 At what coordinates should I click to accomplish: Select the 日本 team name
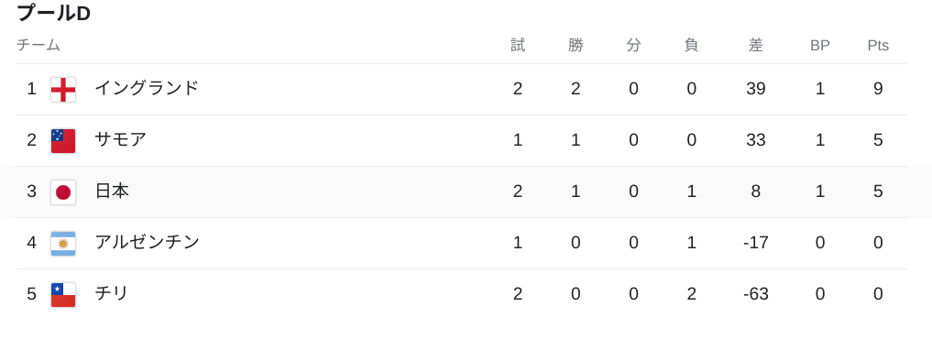coord(112,191)
